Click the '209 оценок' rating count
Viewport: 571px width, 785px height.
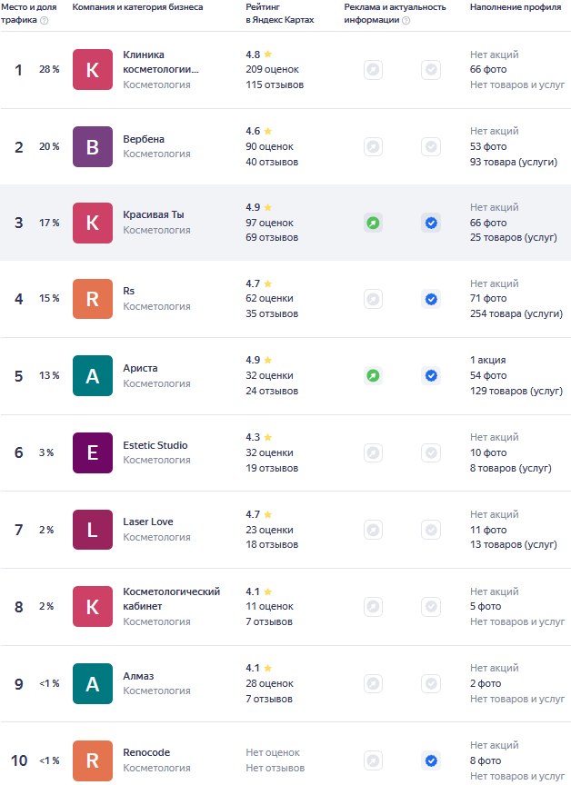point(272,70)
